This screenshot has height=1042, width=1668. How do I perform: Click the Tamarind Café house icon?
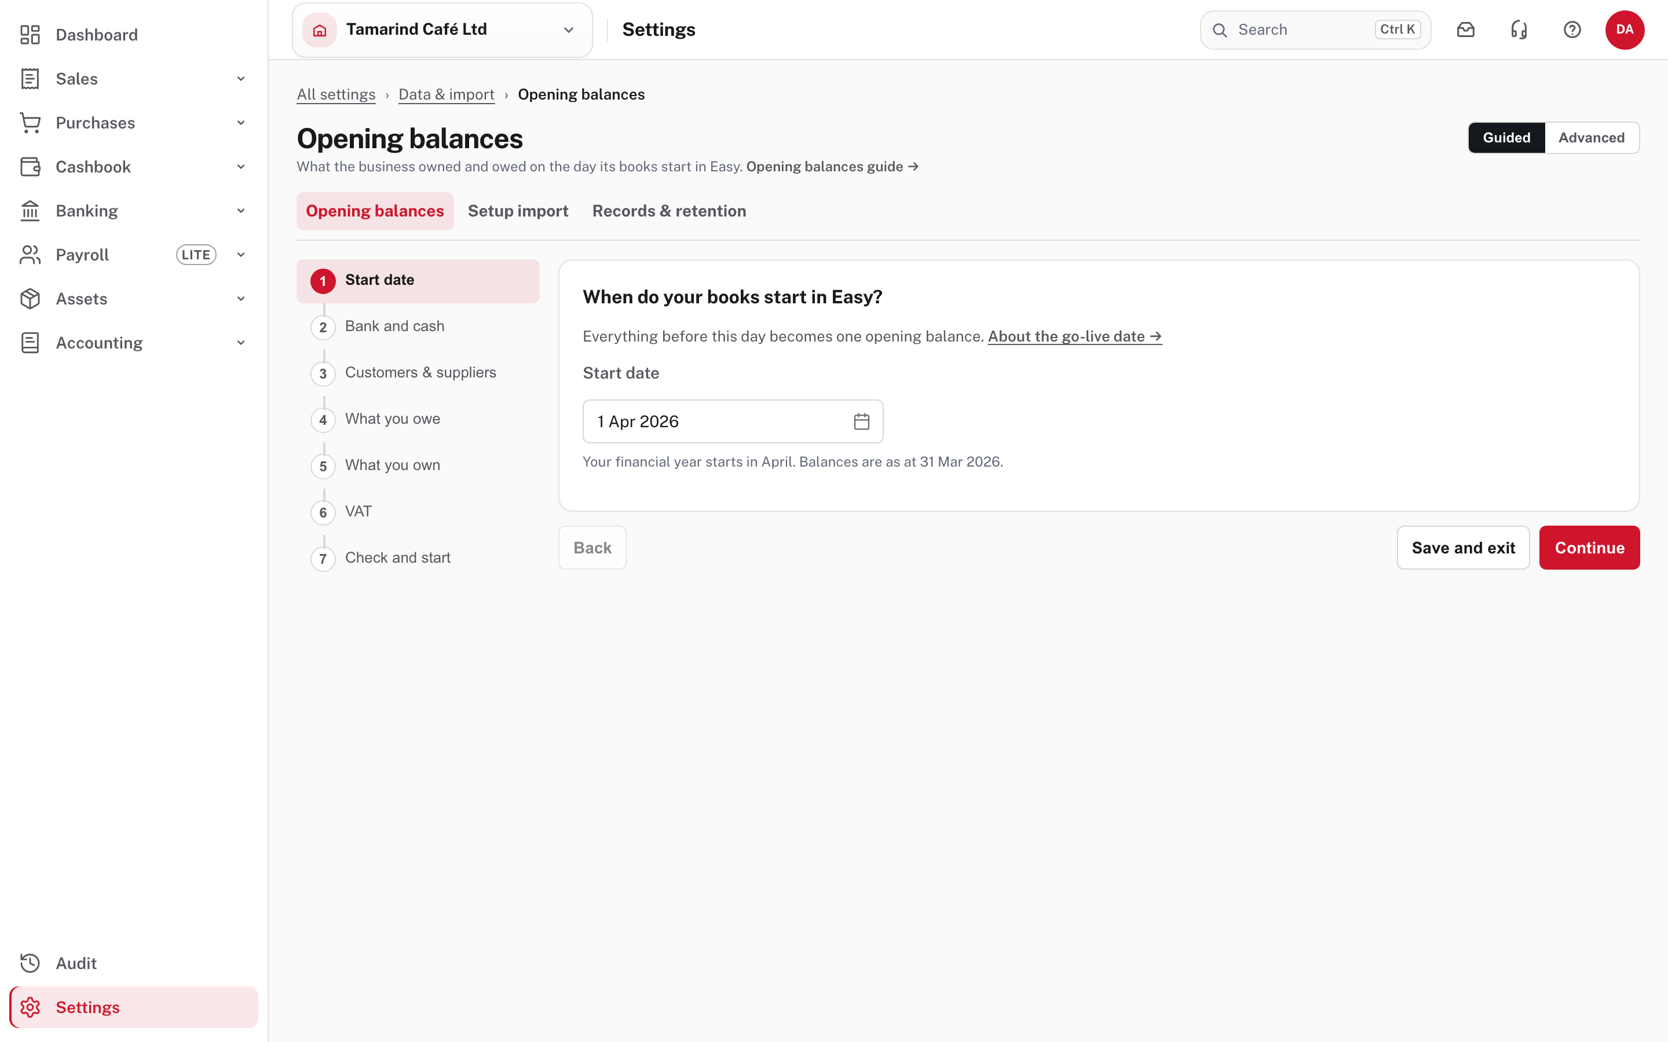pos(320,30)
